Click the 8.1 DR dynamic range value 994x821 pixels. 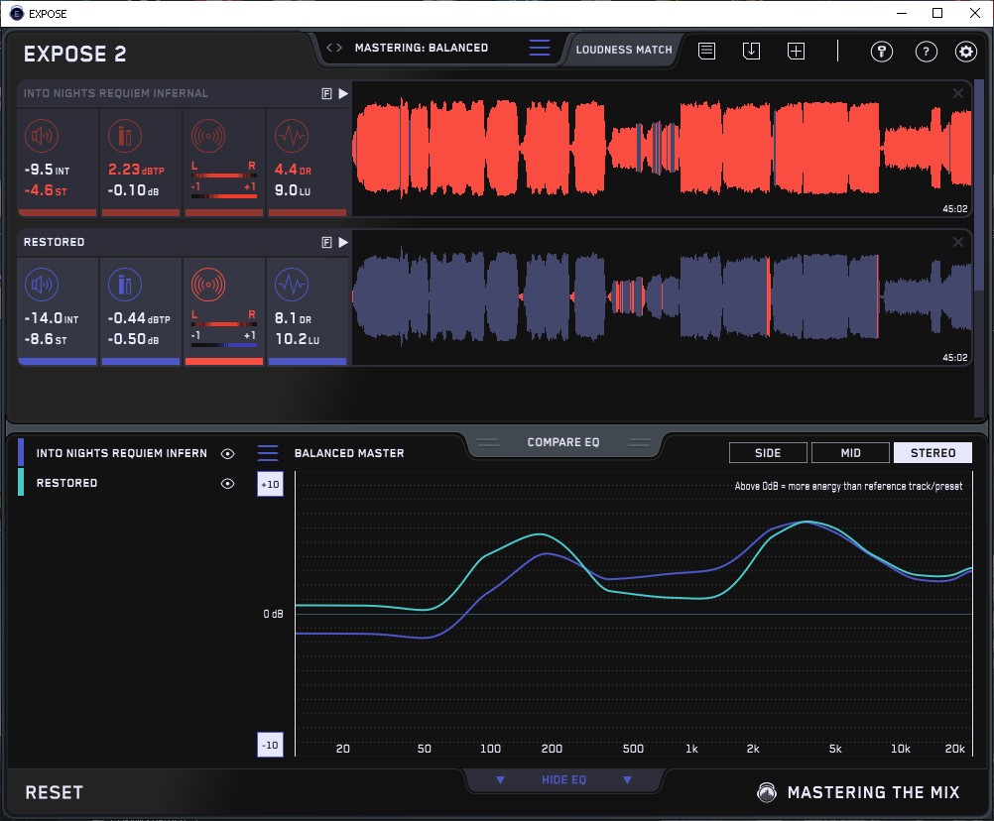293,318
